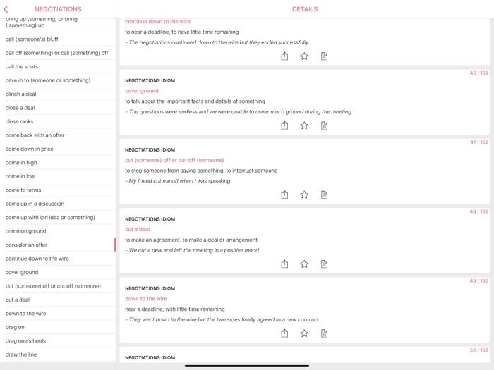This screenshot has width=494, height=370.
Task: Open the note icon for 'cover ground'
Action: coord(324,125)
